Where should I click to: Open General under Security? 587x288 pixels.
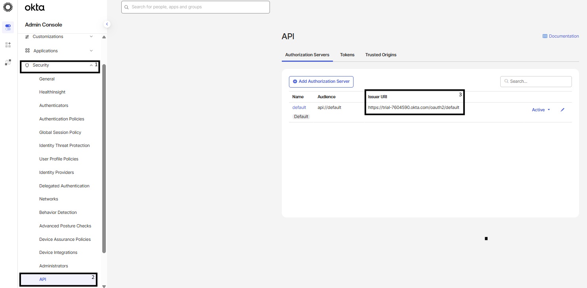[x=47, y=79]
